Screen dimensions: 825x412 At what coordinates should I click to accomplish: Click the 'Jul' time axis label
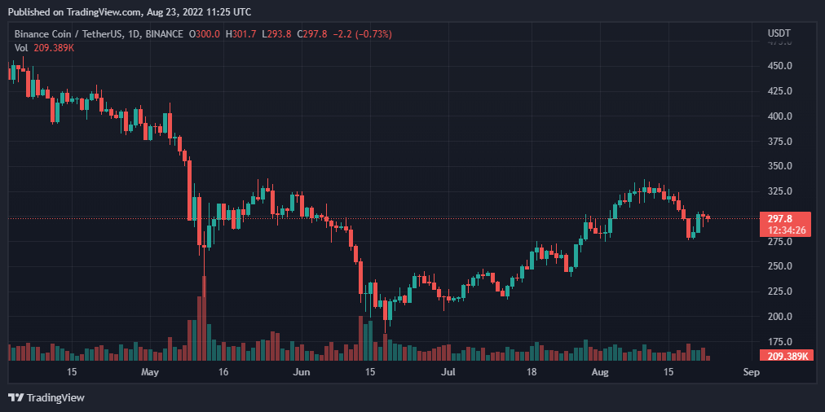point(448,373)
